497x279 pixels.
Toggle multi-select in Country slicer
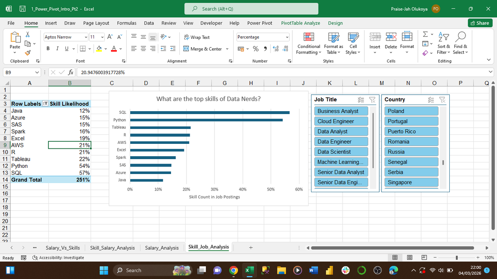(x=431, y=100)
